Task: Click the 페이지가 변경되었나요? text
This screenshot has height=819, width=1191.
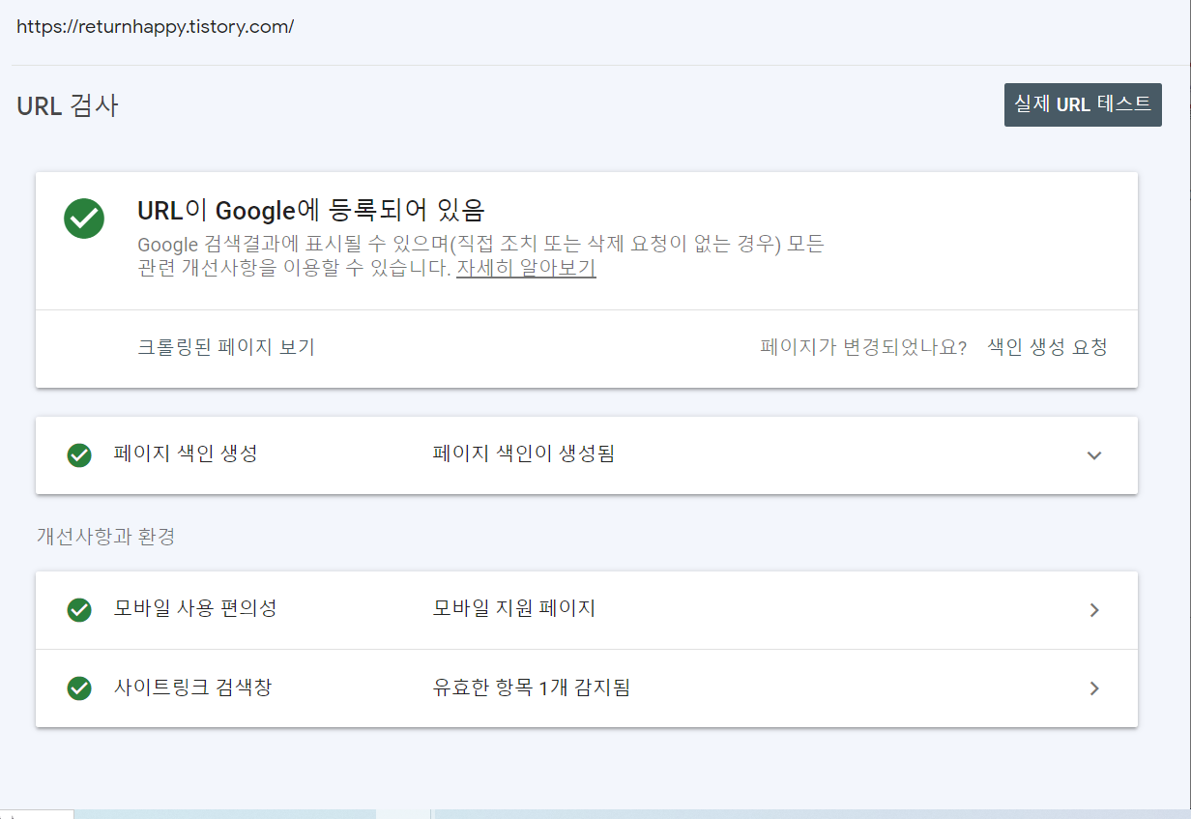Action: tap(864, 347)
